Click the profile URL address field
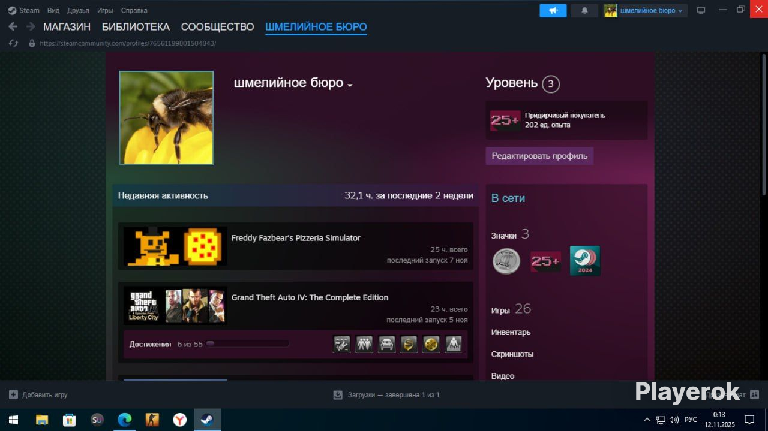 (128, 43)
